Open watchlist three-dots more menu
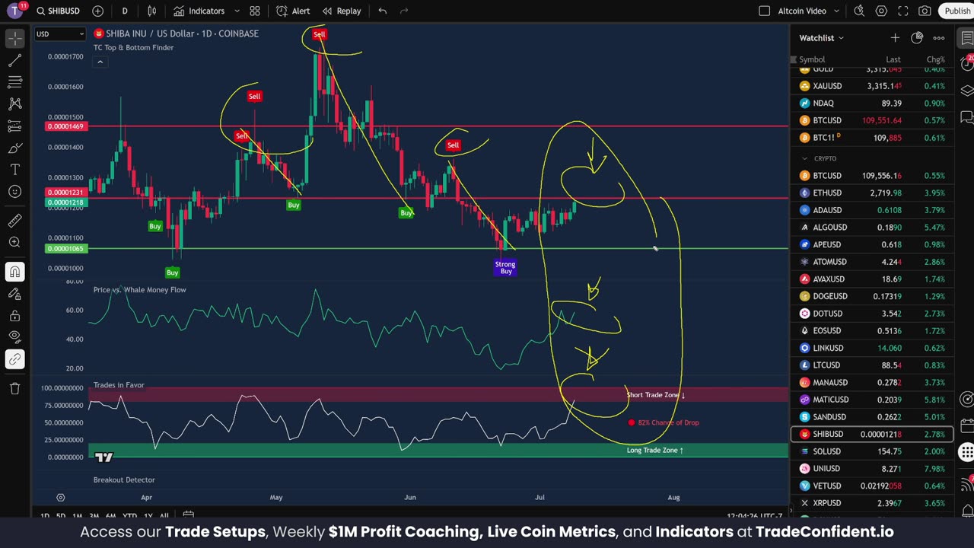This screenshot has height=548, width=974. pyautogui.click(x=939, y=38)
